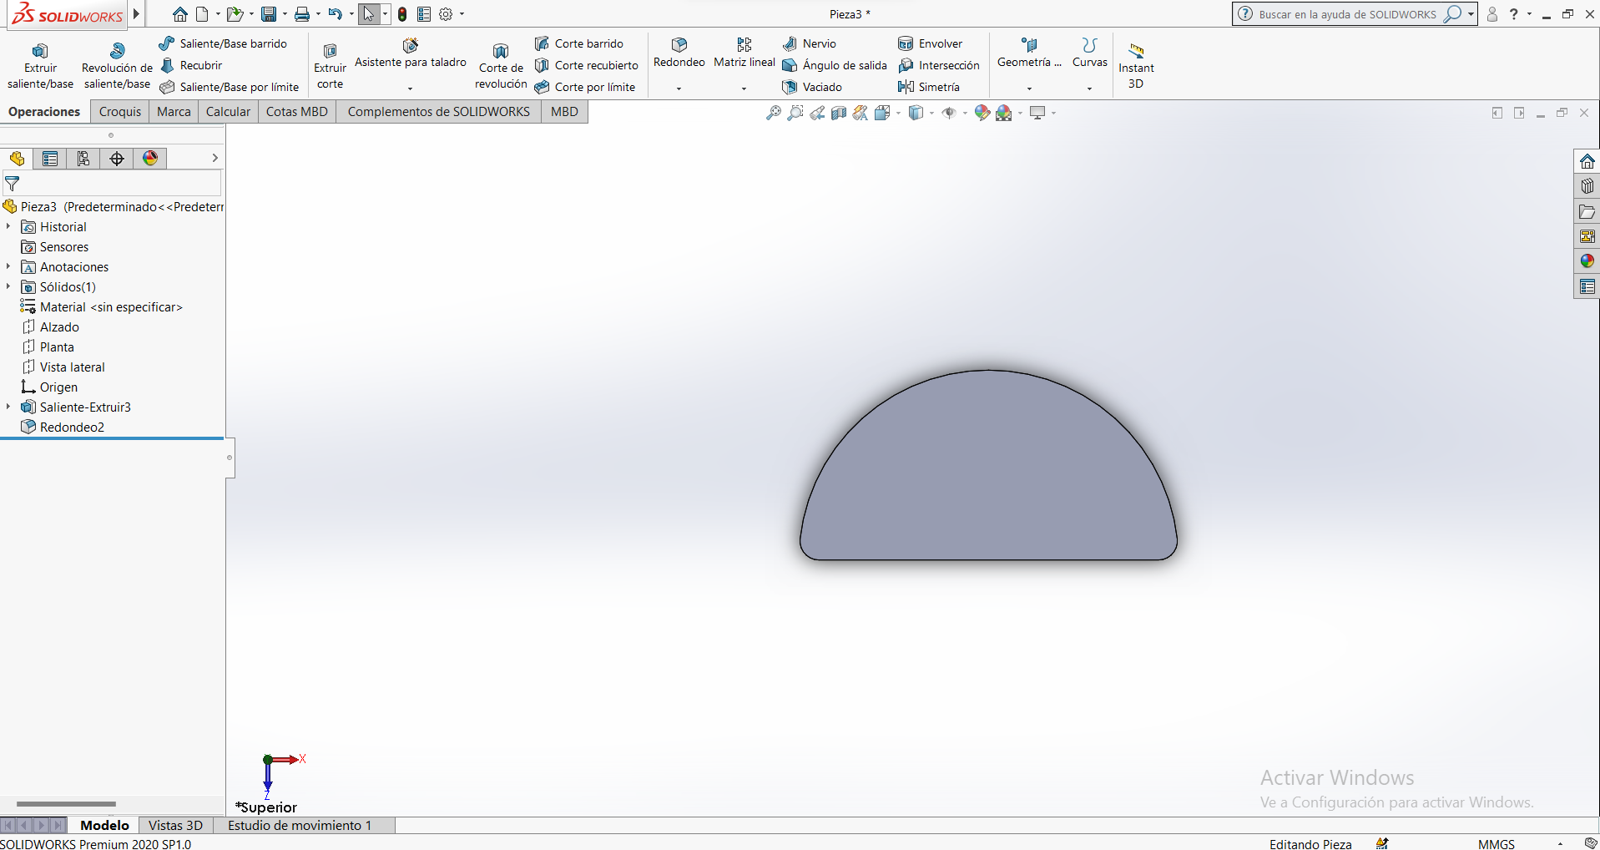Screen dimensions: 1600x850
Task: Open Complementos de SOLIDWORKS tab
Action: tap(438, 112)
